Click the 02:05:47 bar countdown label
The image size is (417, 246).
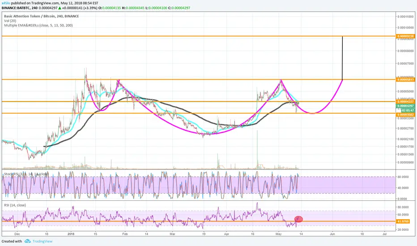point(408,110)
